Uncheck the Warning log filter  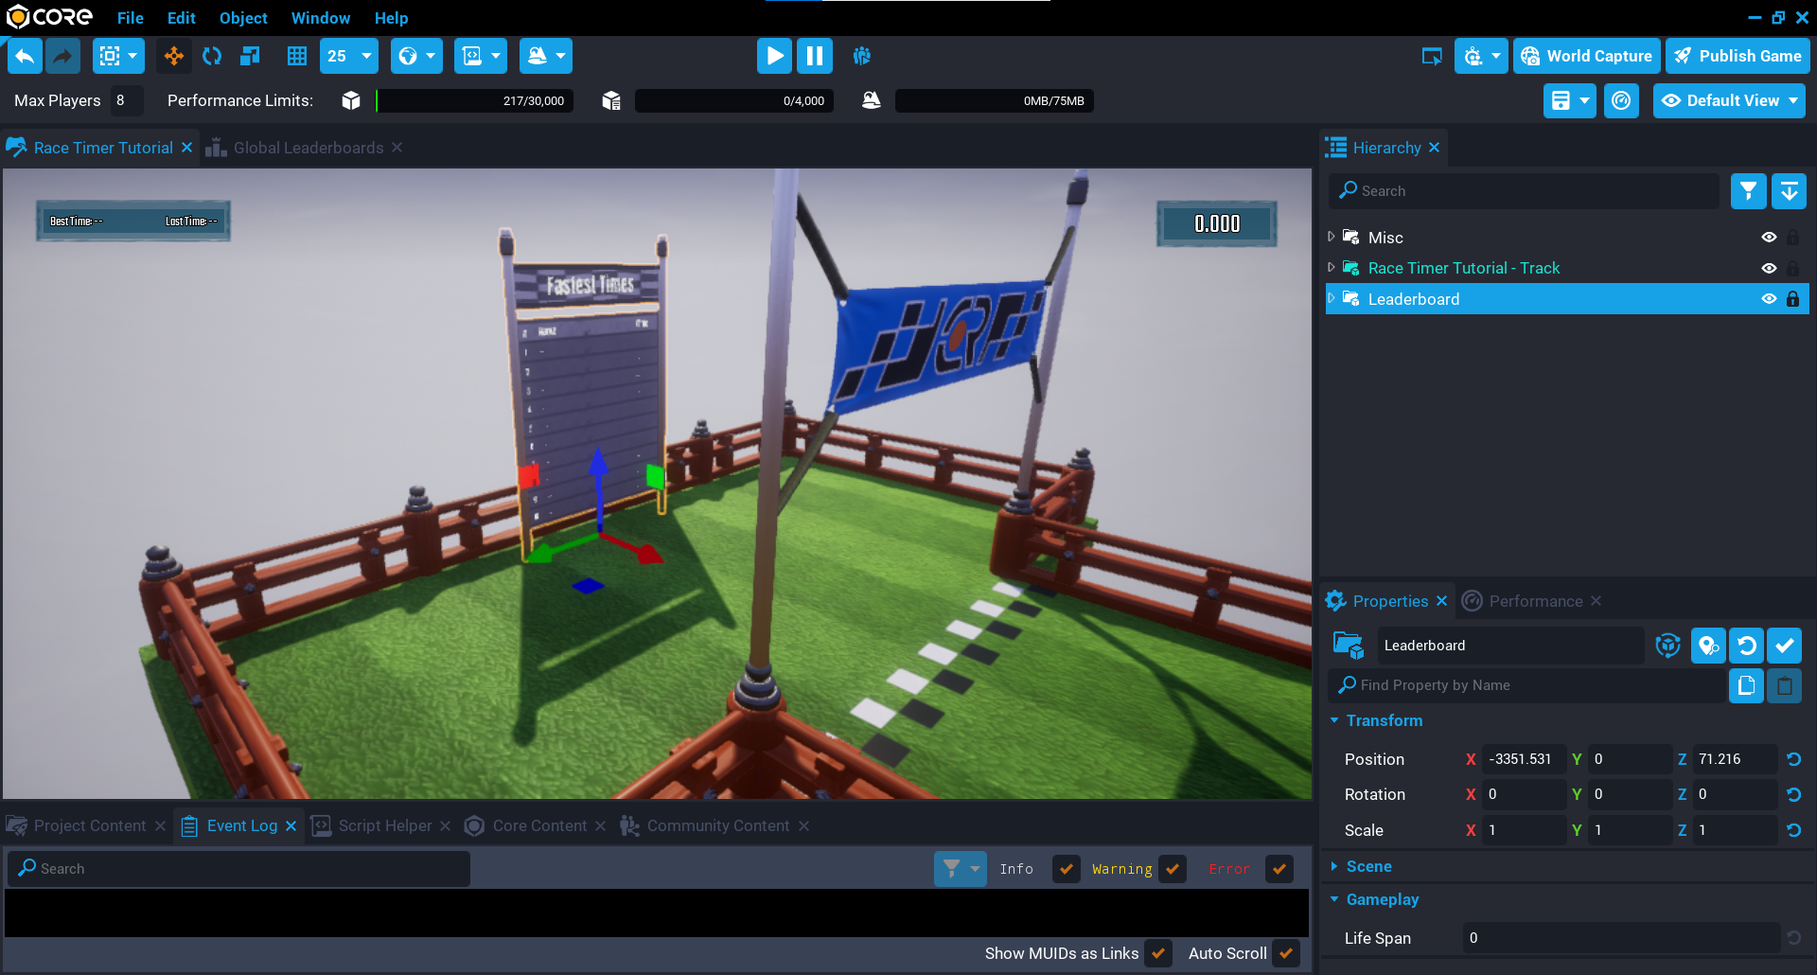pyautogui.click(x=1173, y=869)
